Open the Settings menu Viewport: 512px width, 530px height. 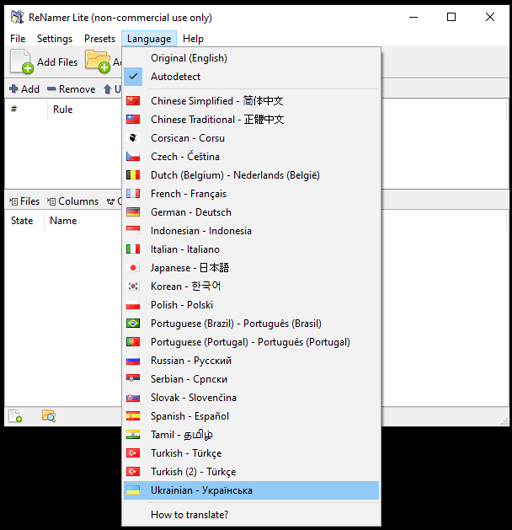point(55,39)
